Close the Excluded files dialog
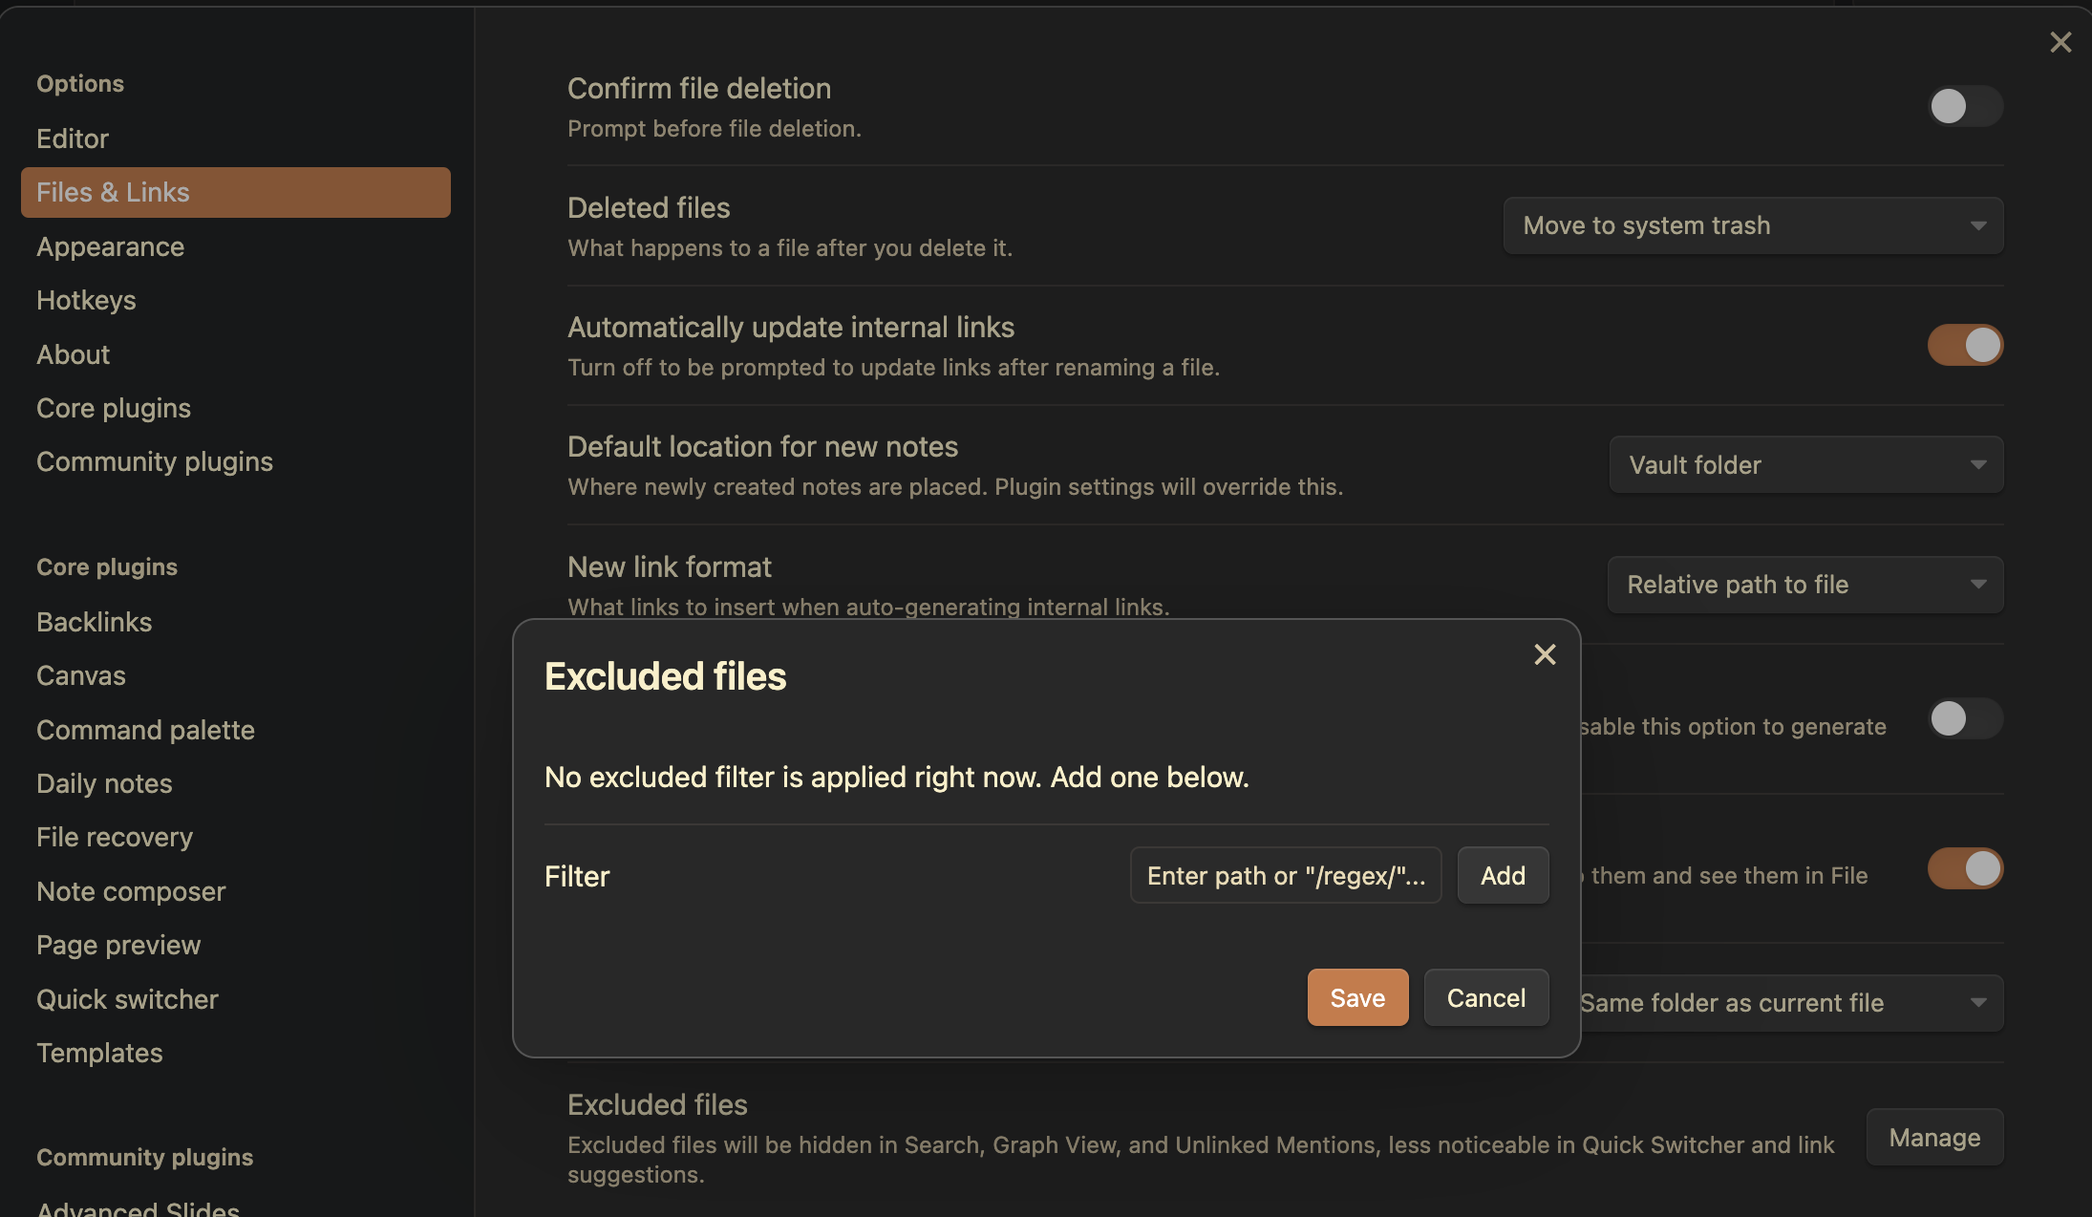The height and width of the screenshot is (1217, 2092). [1545, 654]
